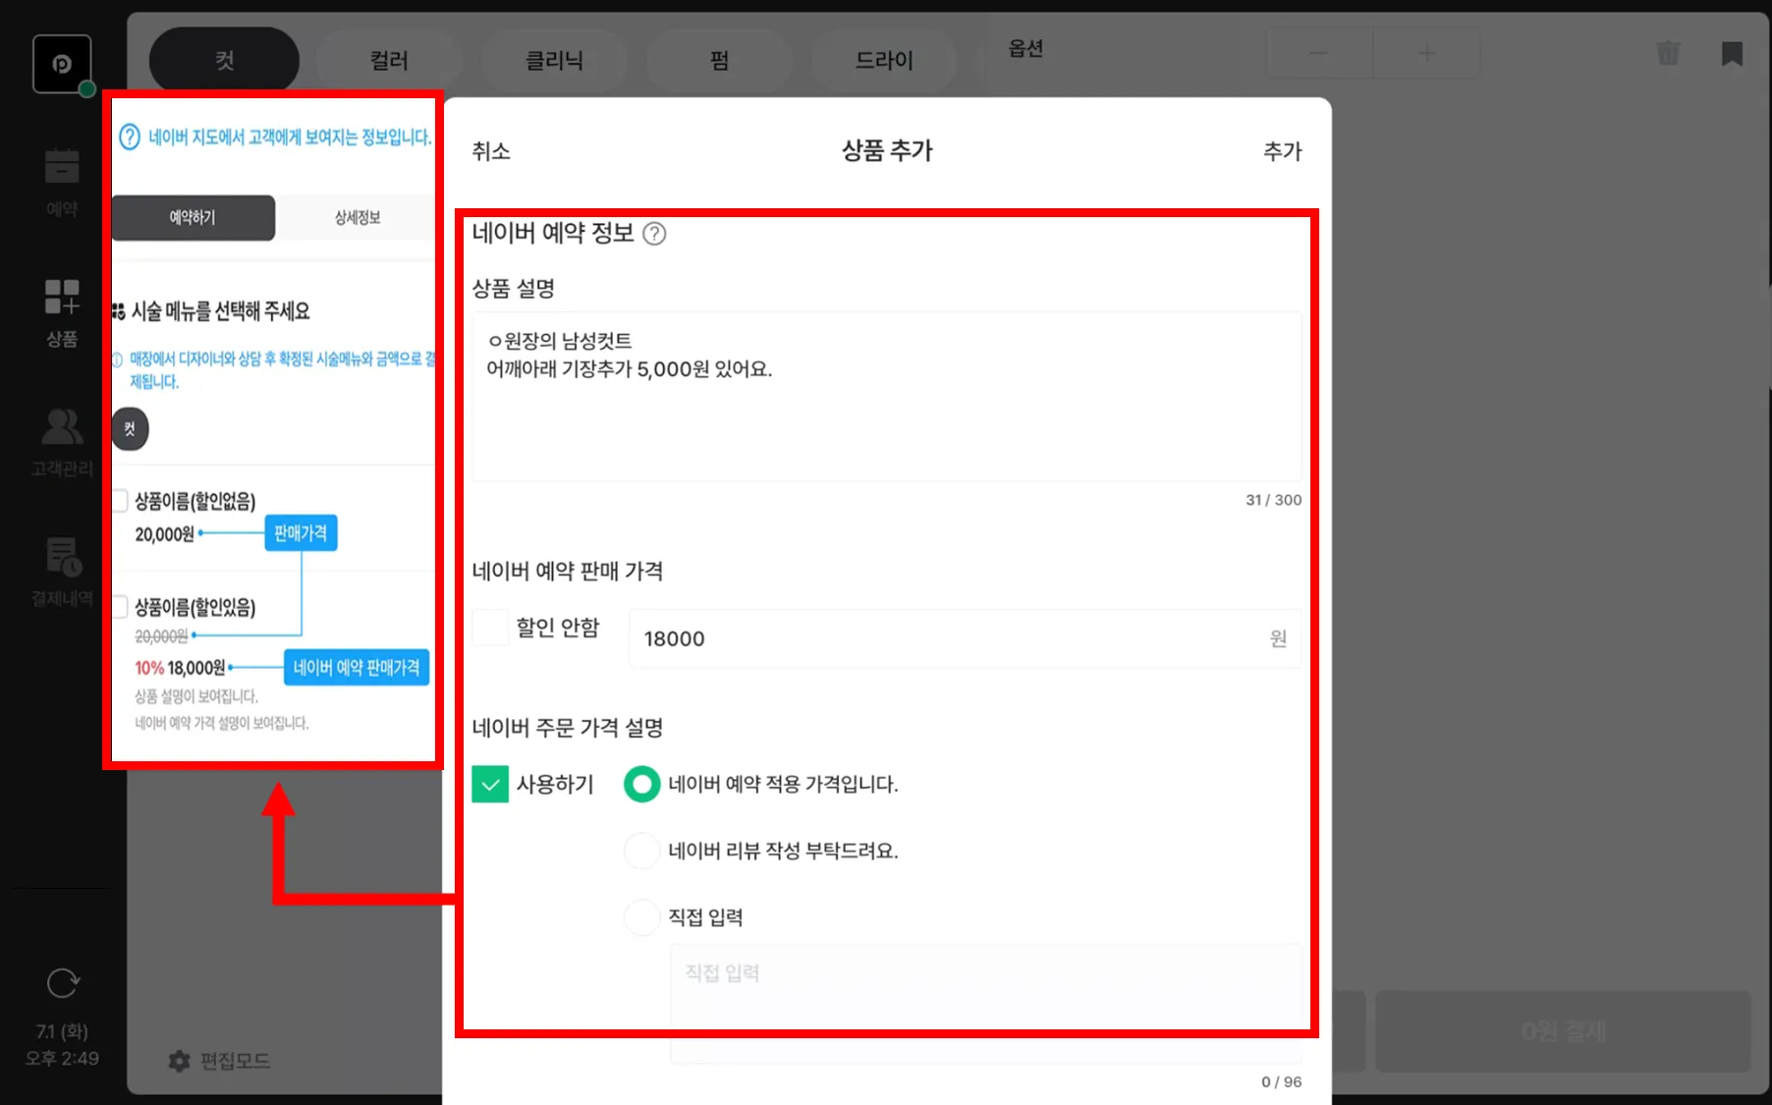Tick the 상품이름(할인있음) checkbox in preview

[120, 607]
